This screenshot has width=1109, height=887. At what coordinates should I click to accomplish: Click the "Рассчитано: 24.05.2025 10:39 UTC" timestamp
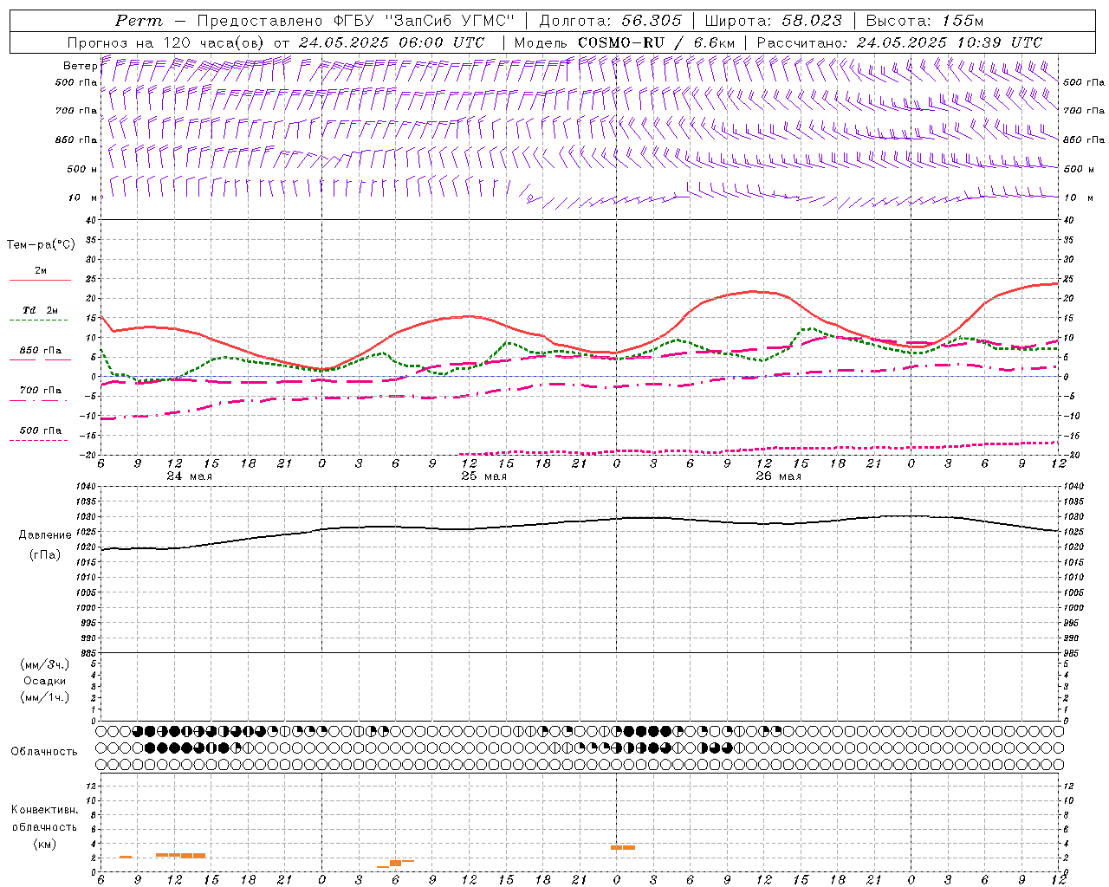click(899, 42)
